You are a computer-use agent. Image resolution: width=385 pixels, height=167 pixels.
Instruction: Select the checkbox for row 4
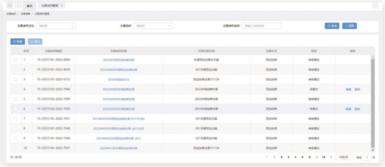(16, 89)
